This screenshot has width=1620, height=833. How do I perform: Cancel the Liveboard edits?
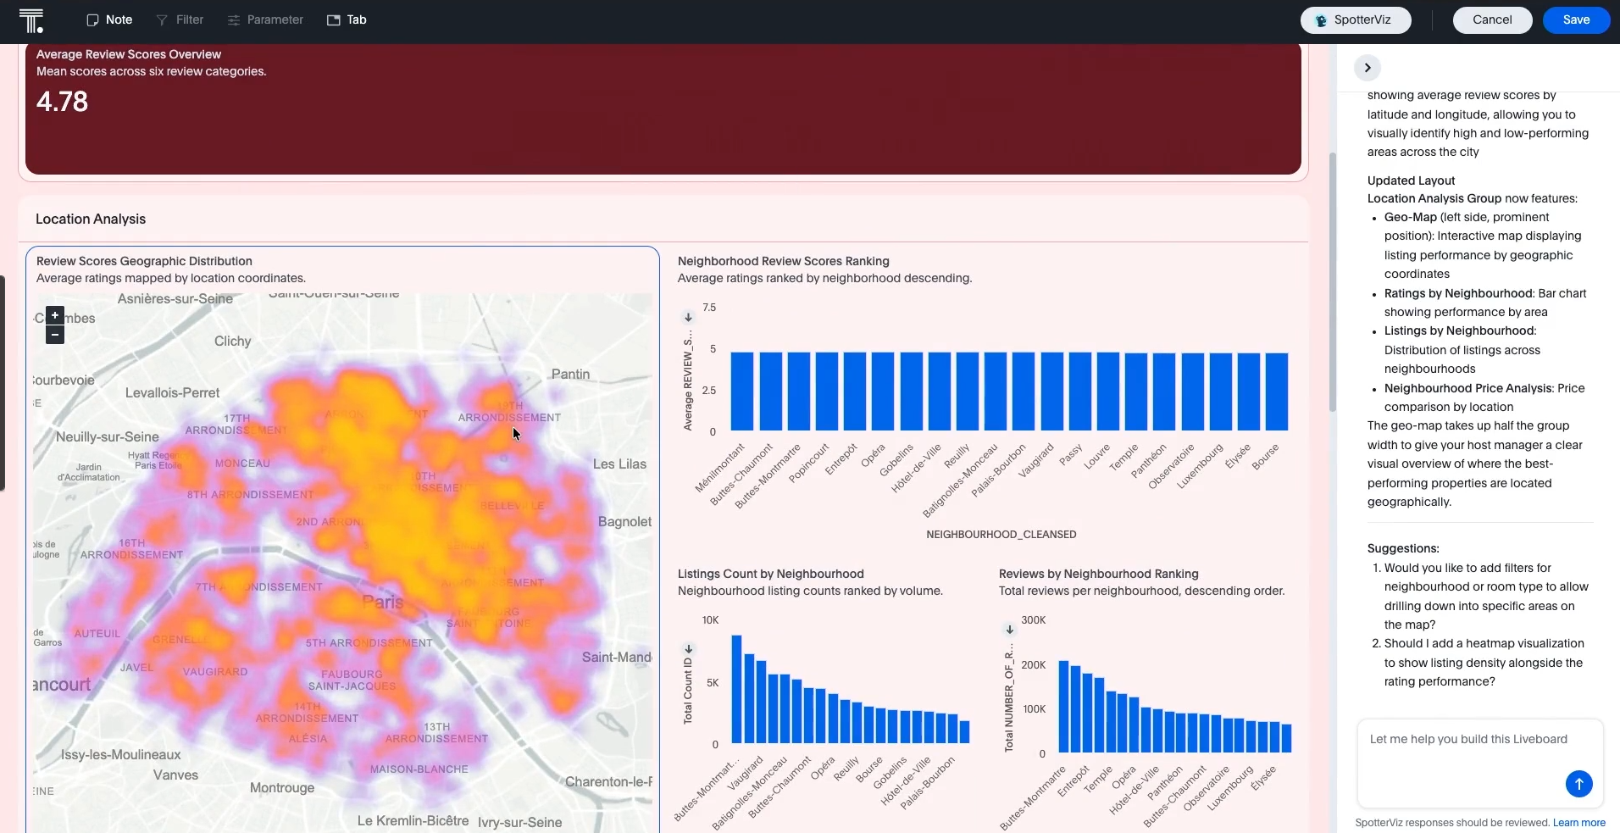pos(1491,19)
